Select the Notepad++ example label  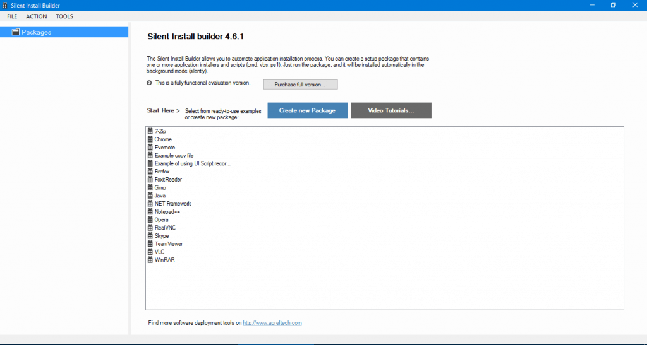coord(167,212)
